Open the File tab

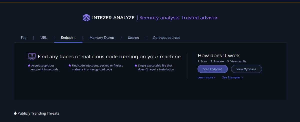coord(23,38)
